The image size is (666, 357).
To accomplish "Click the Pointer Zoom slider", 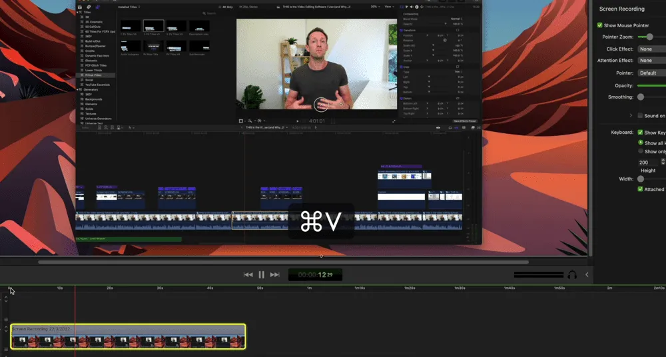I will (x=649, y=37).
